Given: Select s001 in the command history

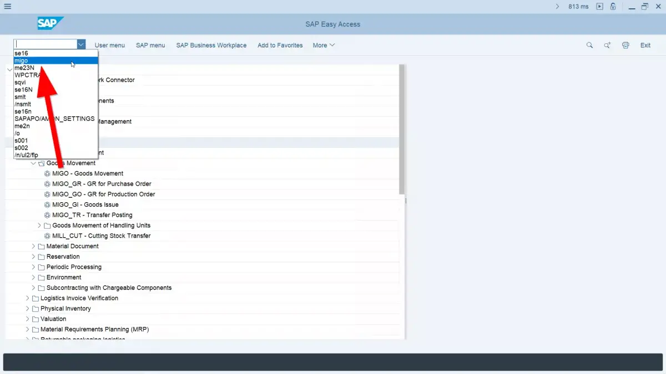Looking at the screenshot, I should 56,141.
